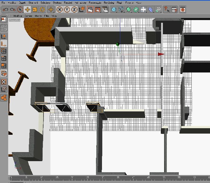The image size is (210, 183).
Task: Open the File menu
Action: pos(3,2)
